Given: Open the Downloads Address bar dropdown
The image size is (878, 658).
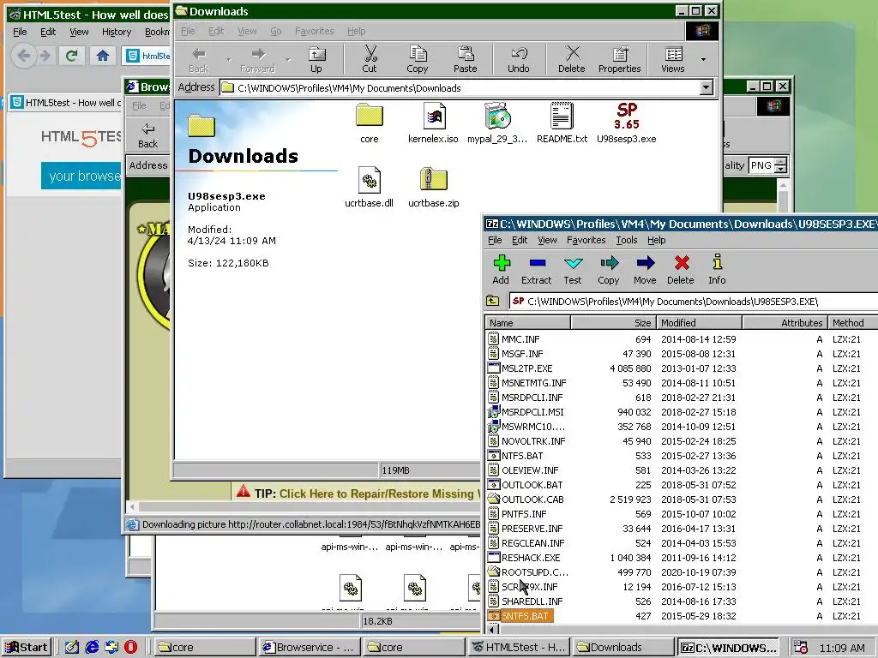Looking at the screenshot, I should pos(707,87).
